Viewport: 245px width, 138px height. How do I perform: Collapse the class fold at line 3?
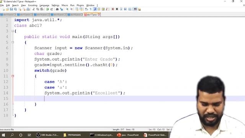13,31
